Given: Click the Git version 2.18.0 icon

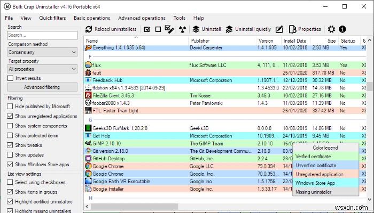Looking at the screenshot, I should (x=88, y=151).
